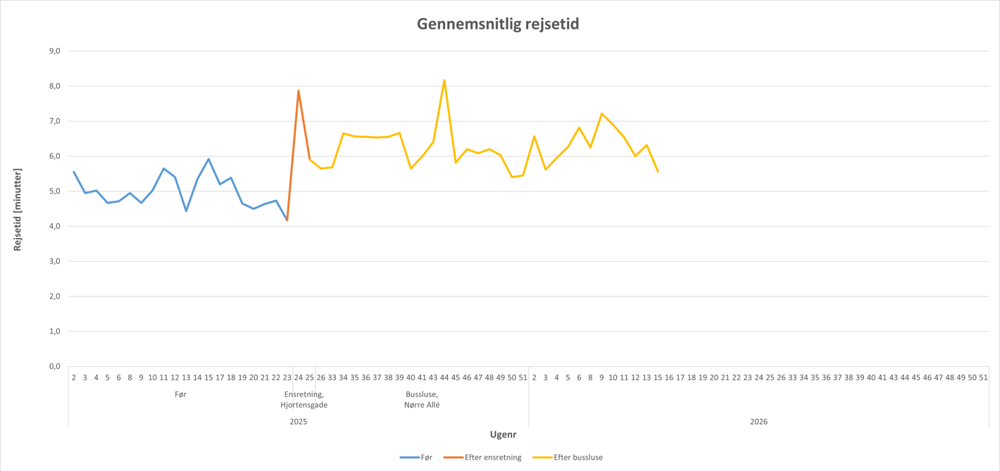This screenshot has height=471, width=1000.
Task: Click the yellow "Efter bussluse" legend swatch
Action: click(x=542, y=458)
